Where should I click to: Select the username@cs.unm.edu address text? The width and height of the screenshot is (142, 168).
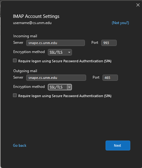(x=32, y=23)
